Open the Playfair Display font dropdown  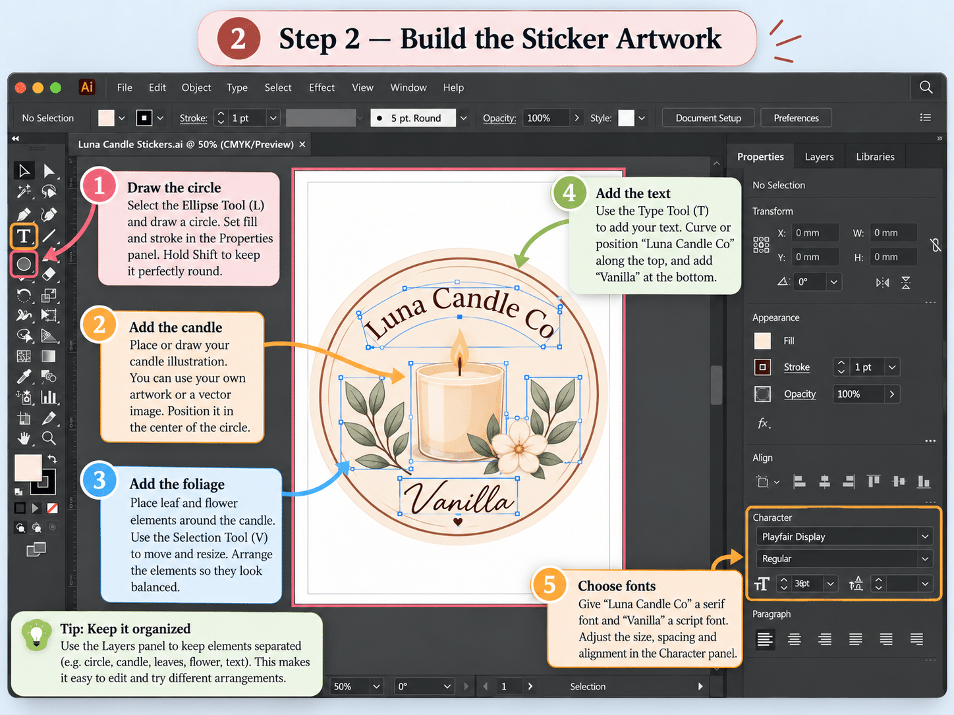point(925,537)
